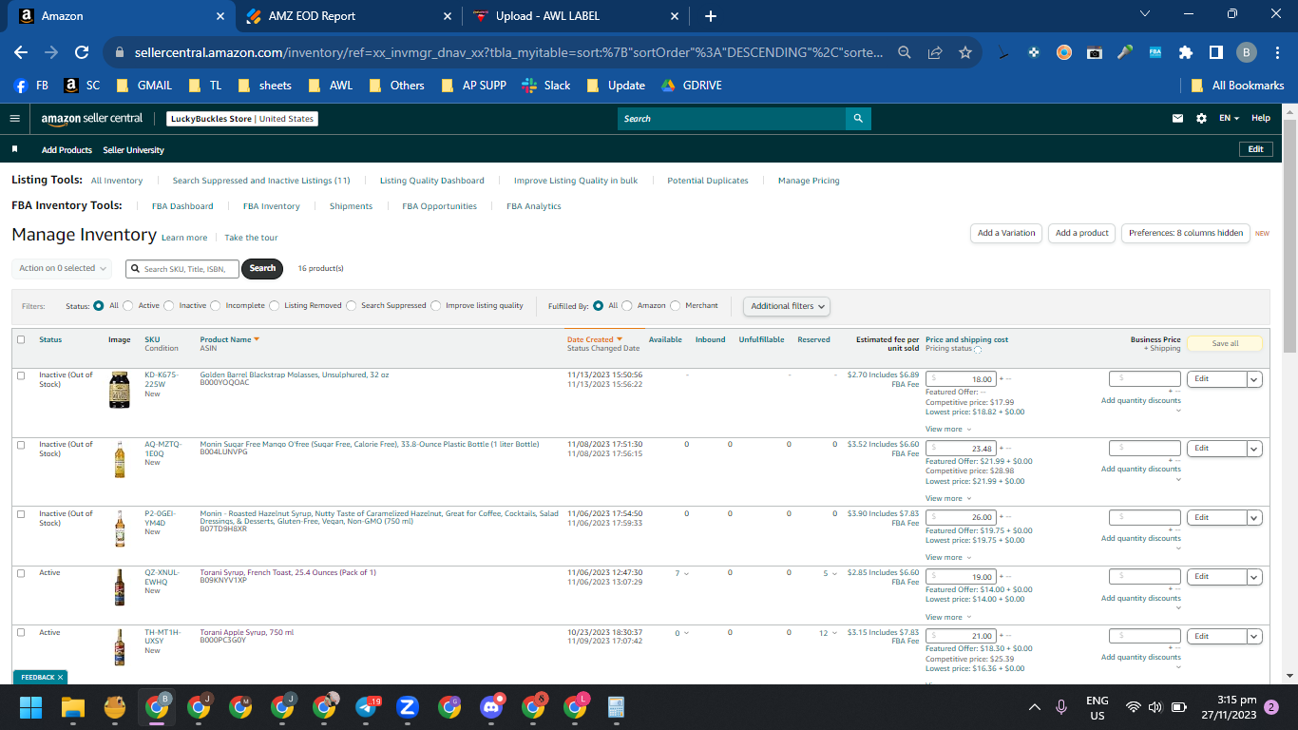Open the Search tabs chevron in Chrome title bar

tap(1145, 14)
